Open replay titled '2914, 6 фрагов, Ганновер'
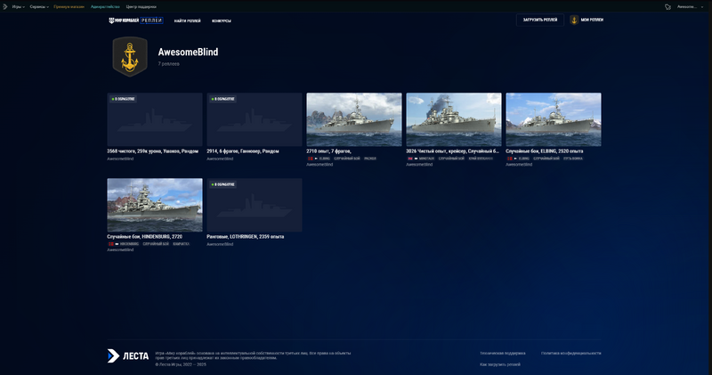The width and height of the screenshot is (712, 375). pyautogui.click(x=242, y=151)
